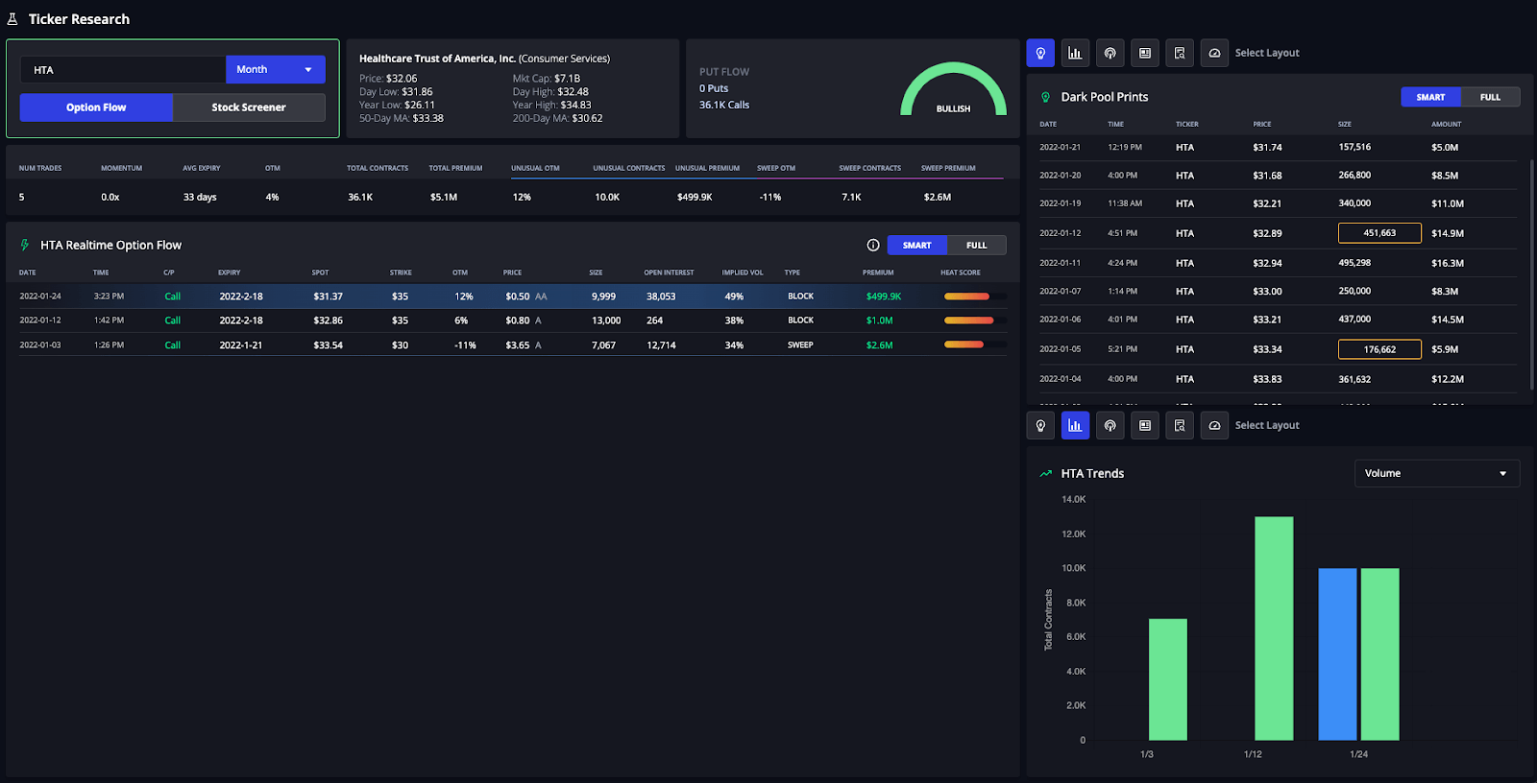The width and height of the screenshot is (1537, 783).
Task: Select the lightbulb icon in lower panel toolbar
Action: (1040, 425)
